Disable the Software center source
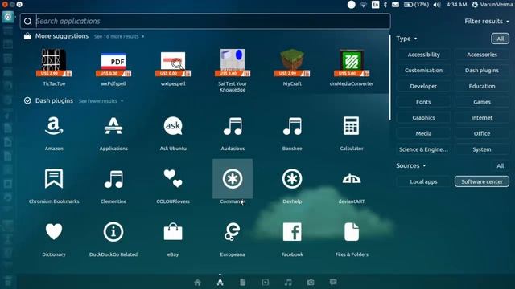515x289 pixels. coord(482,181)
